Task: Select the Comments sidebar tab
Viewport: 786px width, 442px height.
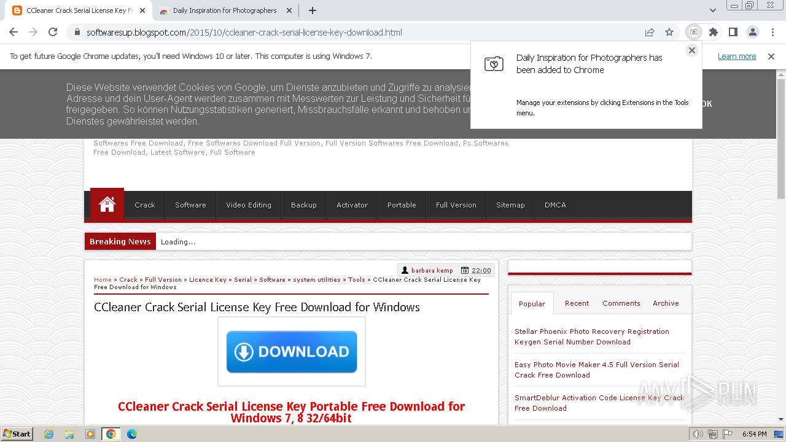Action: pos(621,303)
